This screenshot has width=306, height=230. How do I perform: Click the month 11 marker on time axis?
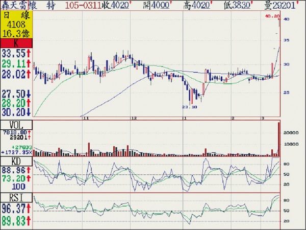point(85,119)
